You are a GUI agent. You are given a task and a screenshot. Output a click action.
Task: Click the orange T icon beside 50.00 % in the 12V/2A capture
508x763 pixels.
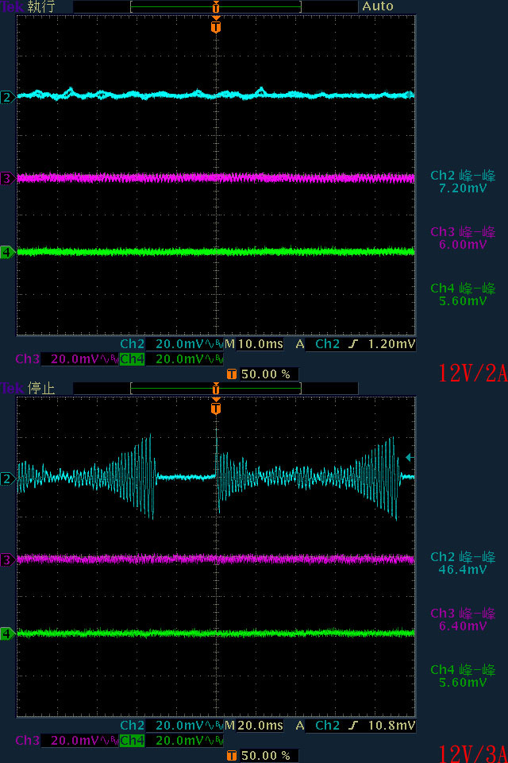(x=232, y=374)
